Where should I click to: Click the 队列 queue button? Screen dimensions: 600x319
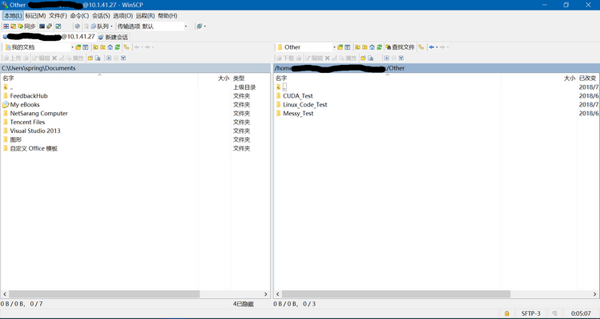coord(99,26)
